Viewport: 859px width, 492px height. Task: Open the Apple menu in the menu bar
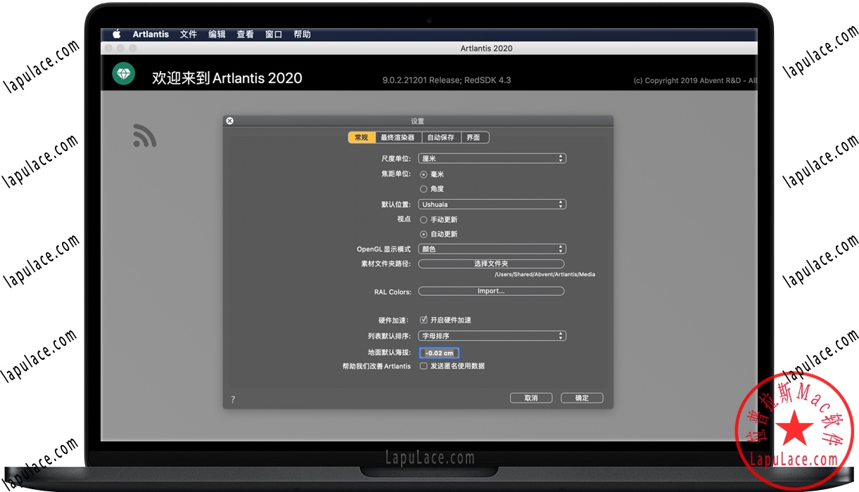pyautogui.click(x=117, y=34)
